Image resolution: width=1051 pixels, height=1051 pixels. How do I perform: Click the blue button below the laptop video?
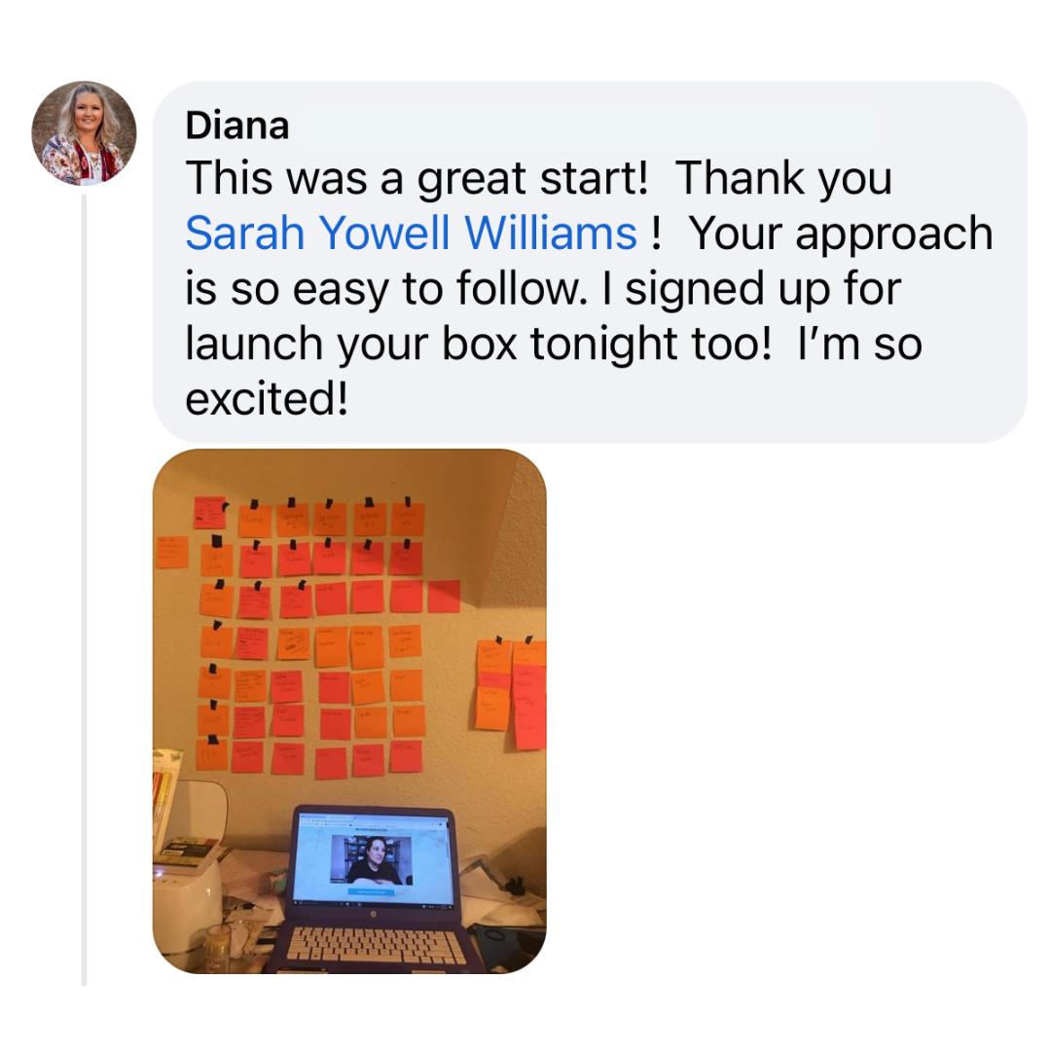371,892
